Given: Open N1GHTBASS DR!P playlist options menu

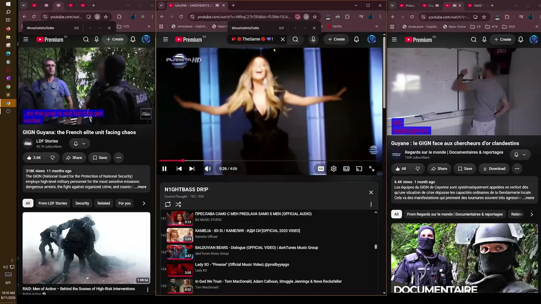Looking at the screenshot, I should pyautogui.click(x=371, y=204).
